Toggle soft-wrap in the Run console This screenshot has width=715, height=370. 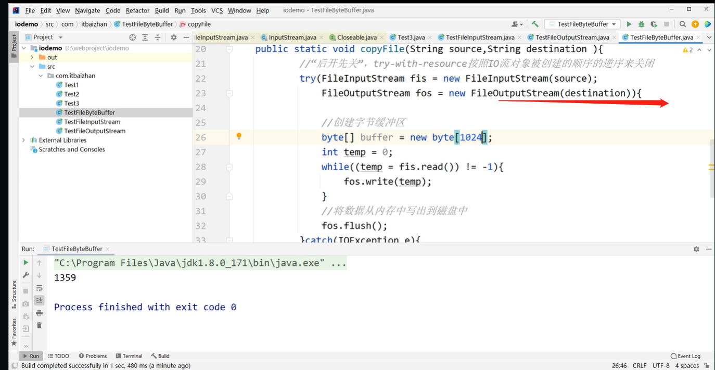coord(39,288)
